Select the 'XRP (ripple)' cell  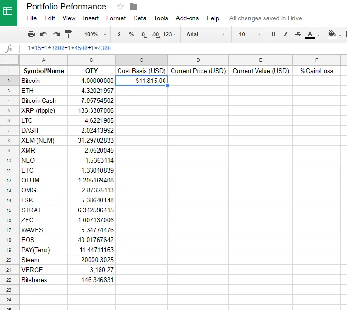coord(44,110)
